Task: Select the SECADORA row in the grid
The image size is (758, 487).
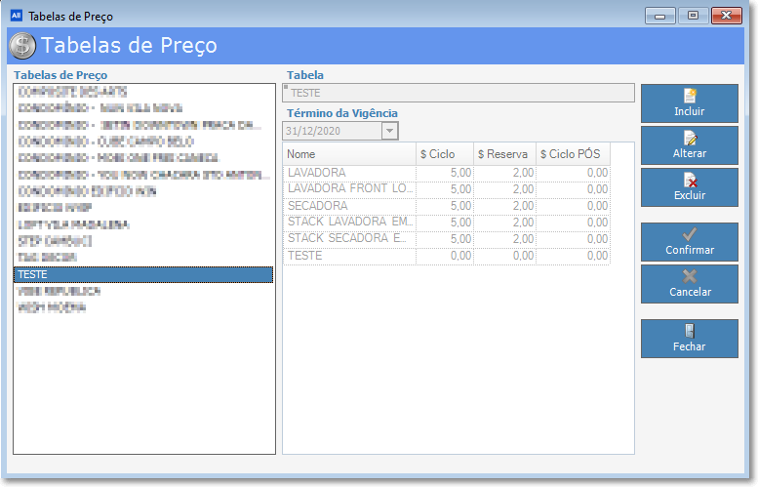Action: 349,206
